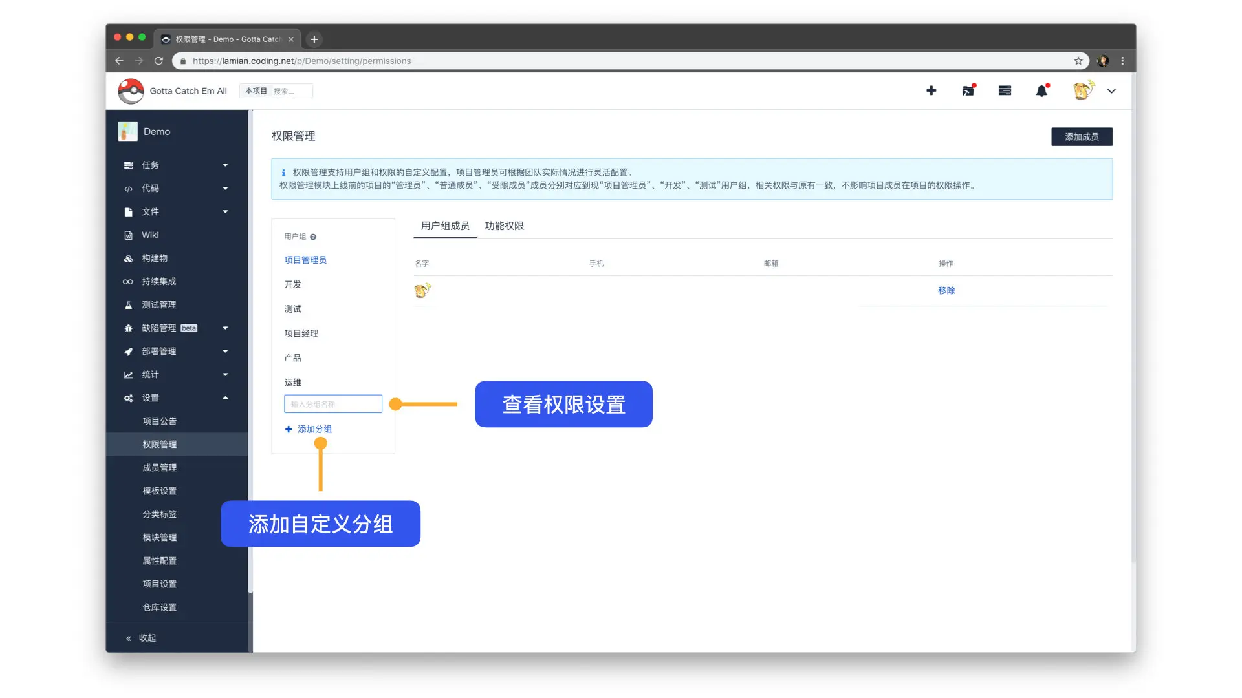Open the terminal icon with red dot
1242x698 pixels.
(968, 91)
